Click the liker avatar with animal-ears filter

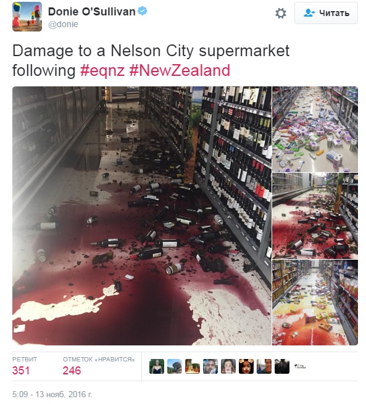(246, 366)
